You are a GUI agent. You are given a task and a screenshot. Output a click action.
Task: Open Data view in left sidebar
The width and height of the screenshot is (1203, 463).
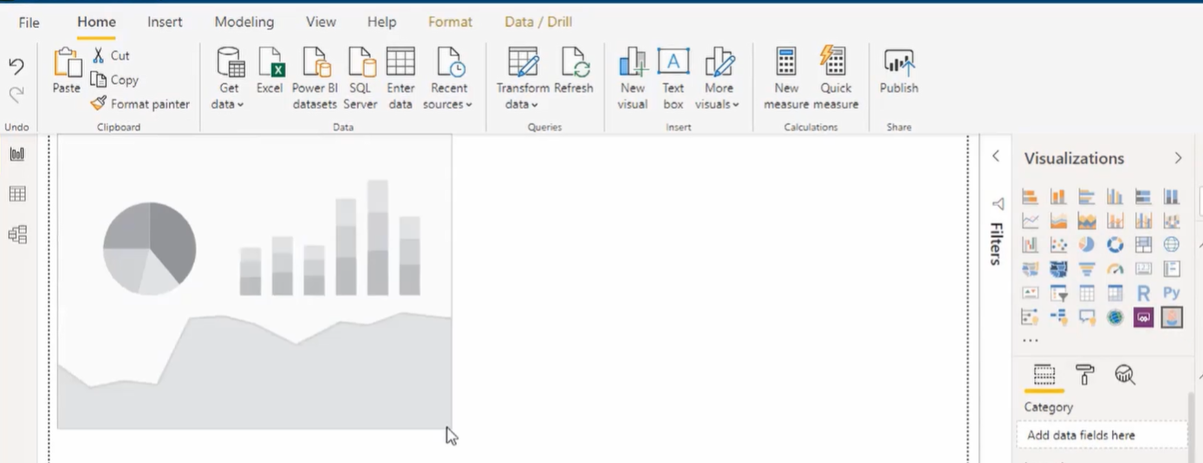[17, 194]
